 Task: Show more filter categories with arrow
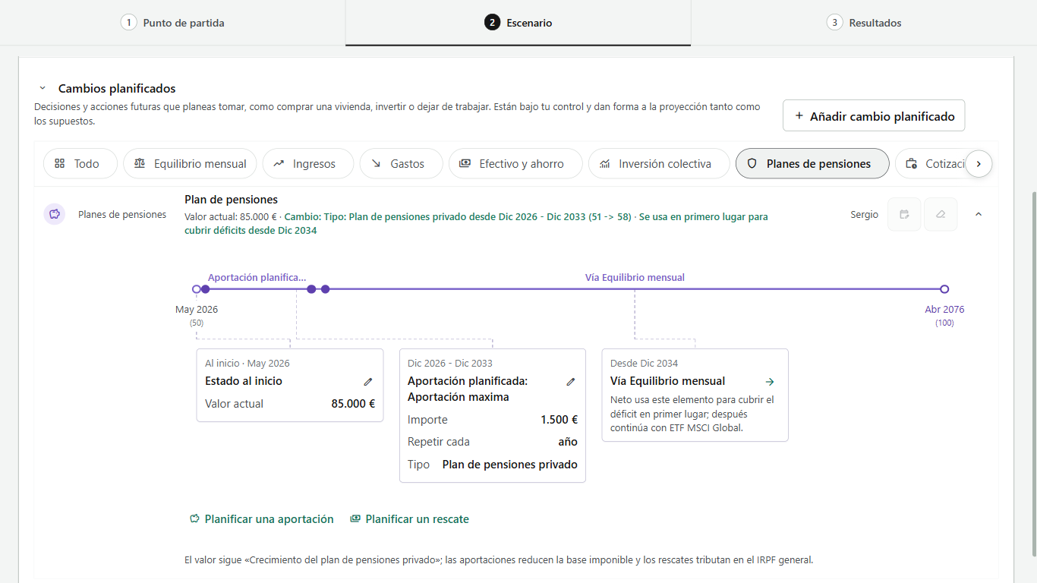click(x=979, y=163)
